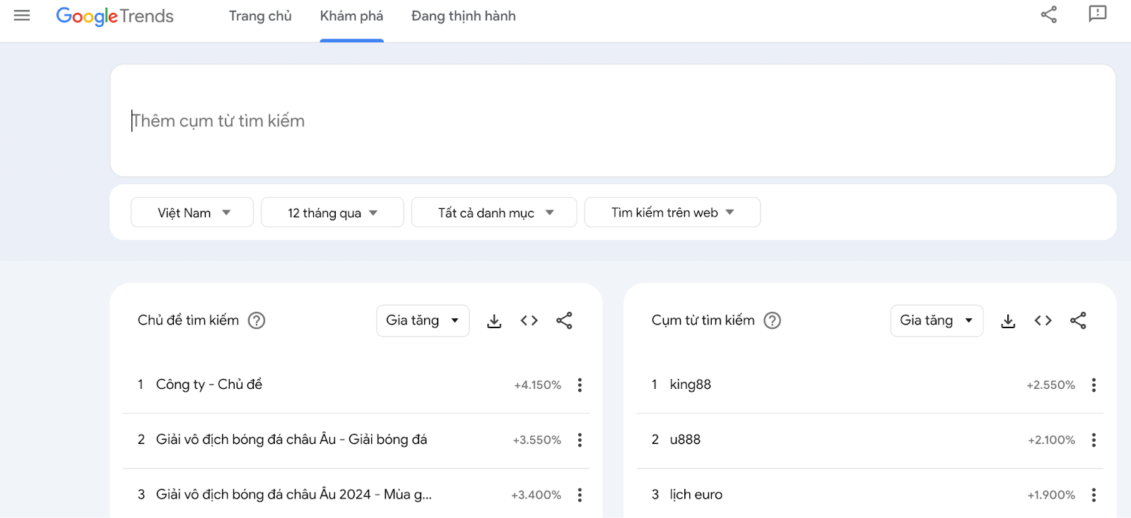Open the king88 search term
This screenshot has height=518, width=1131.
tap(691, 385)
